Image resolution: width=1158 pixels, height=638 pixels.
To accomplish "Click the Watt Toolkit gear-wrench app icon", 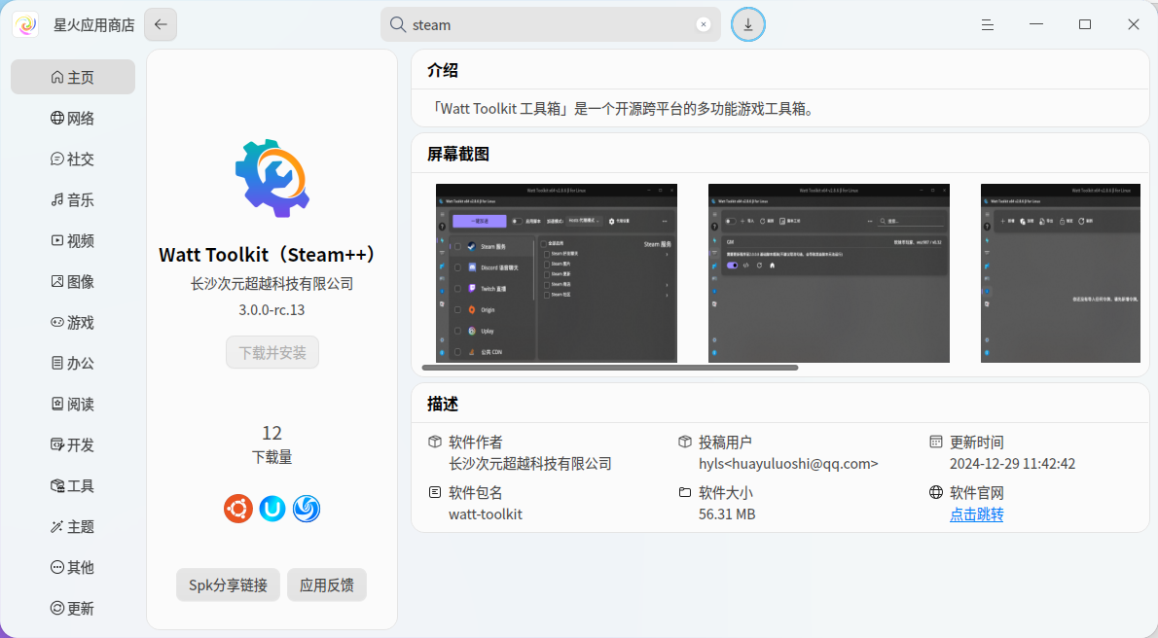I will click(271, 178).
